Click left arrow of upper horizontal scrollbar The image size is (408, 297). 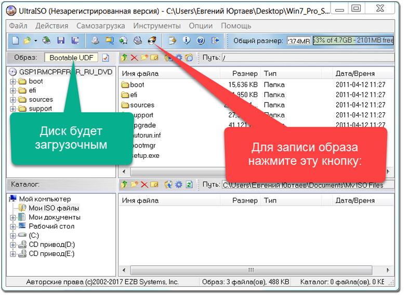click(124, 172)
